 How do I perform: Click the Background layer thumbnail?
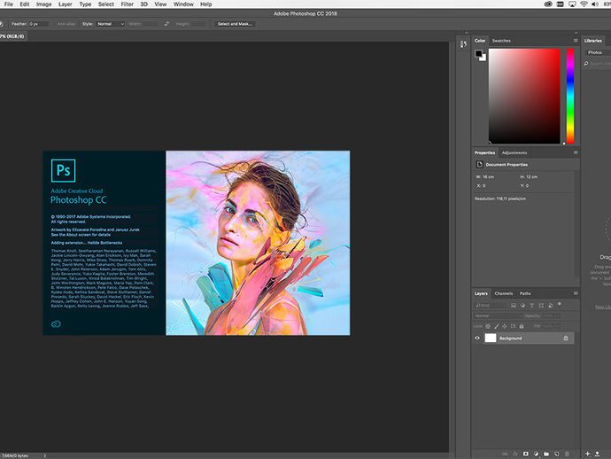tap(491, 338)
